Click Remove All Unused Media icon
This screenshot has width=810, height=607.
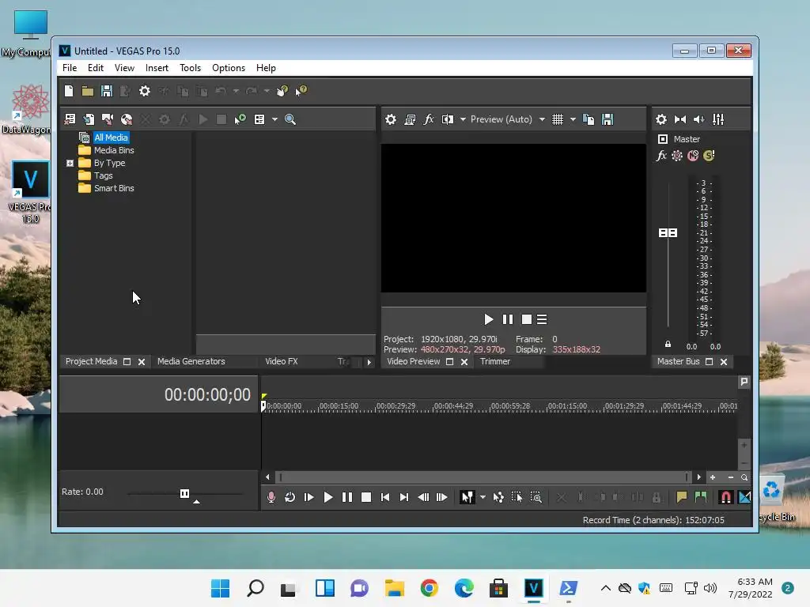(70, 120)
